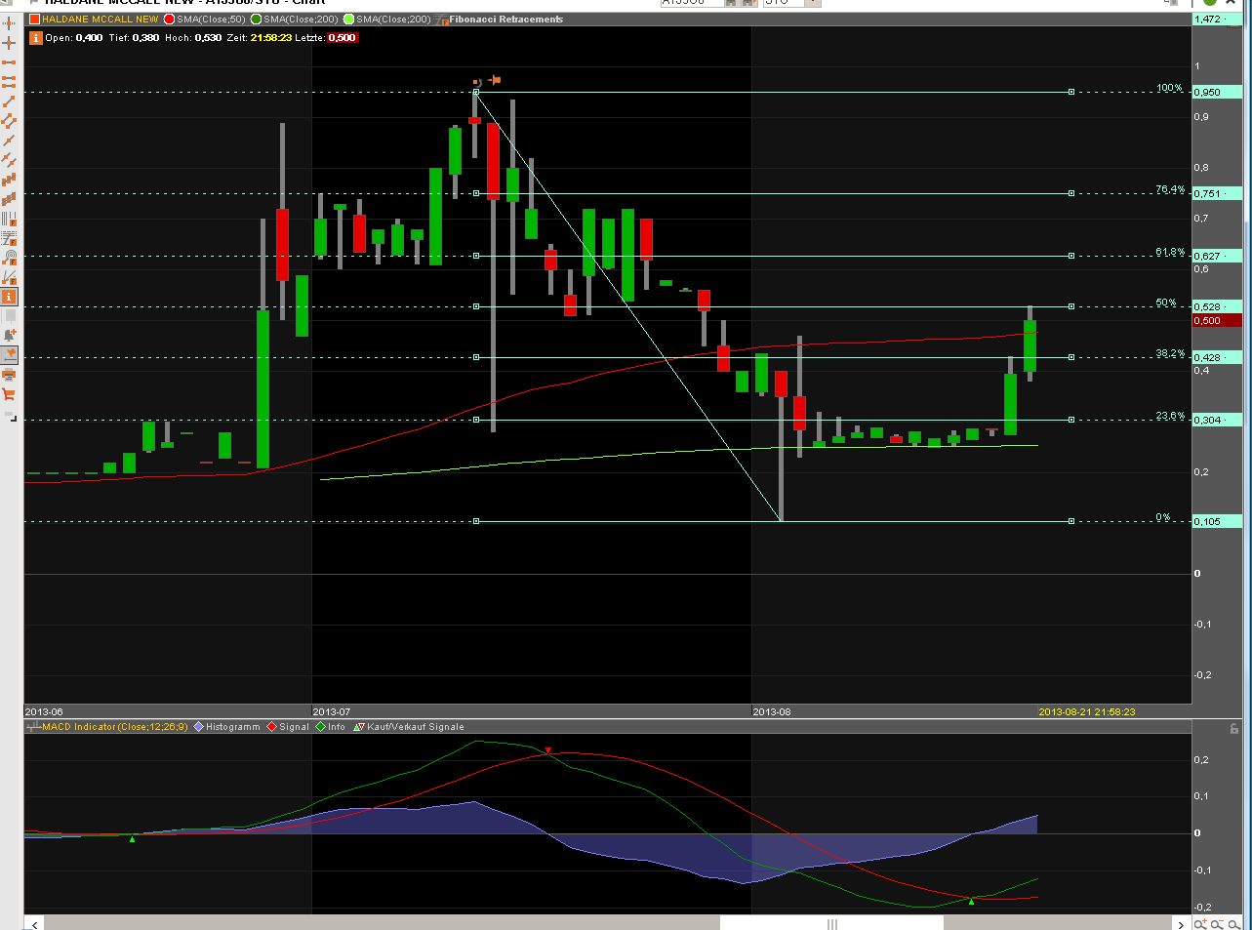1252x930 pixels.
Task: Click the right handle of the 61,8% Fibonacci line
Action: pos(1071,256)
